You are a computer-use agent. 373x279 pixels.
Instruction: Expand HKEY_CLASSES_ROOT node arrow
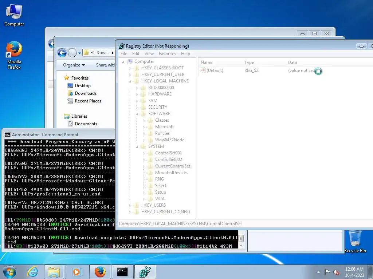tap(130, 68)
